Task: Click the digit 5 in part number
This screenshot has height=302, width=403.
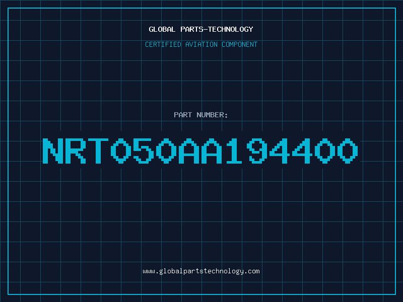Action: [x=144, y=150]
